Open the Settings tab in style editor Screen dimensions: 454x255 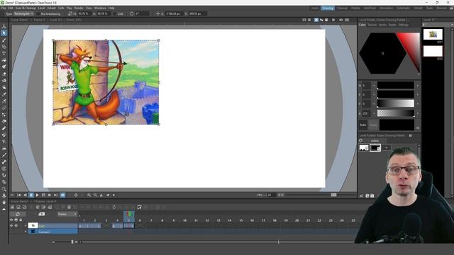pos(404,25)
